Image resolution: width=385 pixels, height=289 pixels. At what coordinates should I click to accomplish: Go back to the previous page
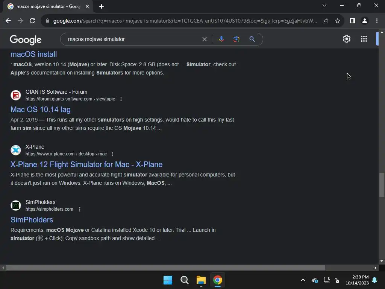[x=8, y=21]
